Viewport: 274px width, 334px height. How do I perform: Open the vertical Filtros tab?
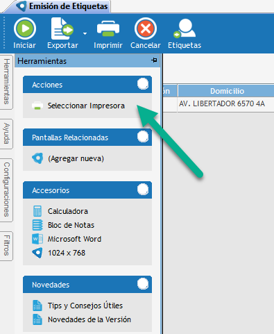6,246
